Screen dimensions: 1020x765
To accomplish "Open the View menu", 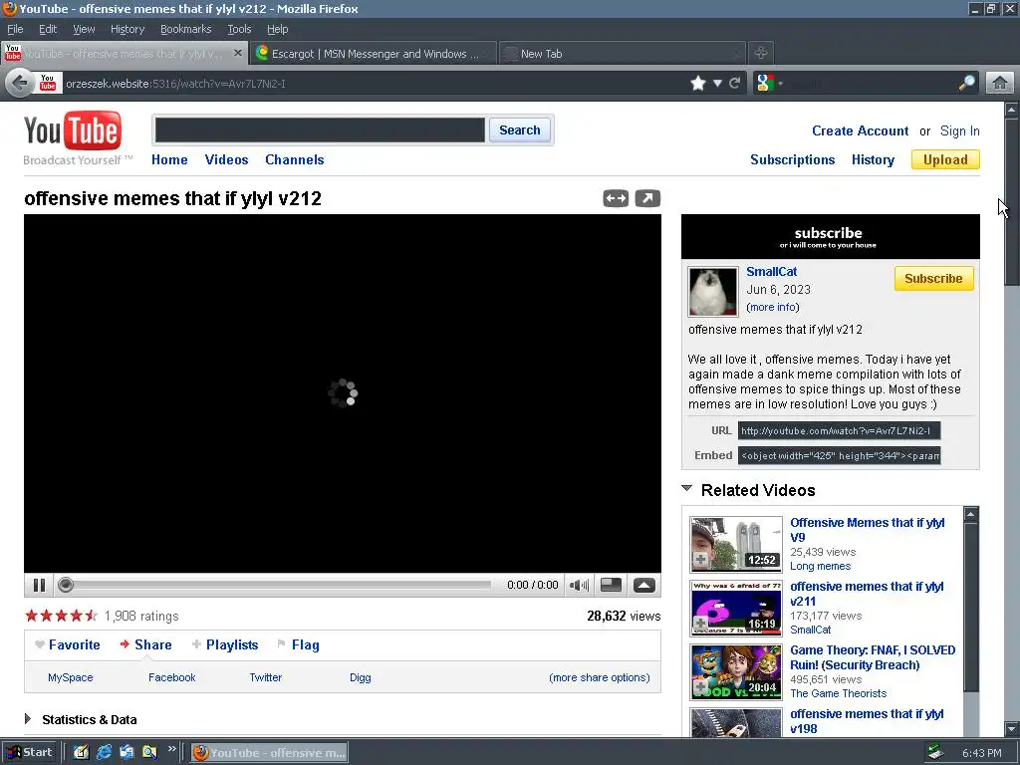I will 84,29.
